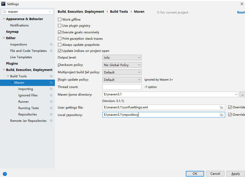Click project-level icon next to Running Tests
The width and height of the screenshot is (245, 177).
[51, 108]
